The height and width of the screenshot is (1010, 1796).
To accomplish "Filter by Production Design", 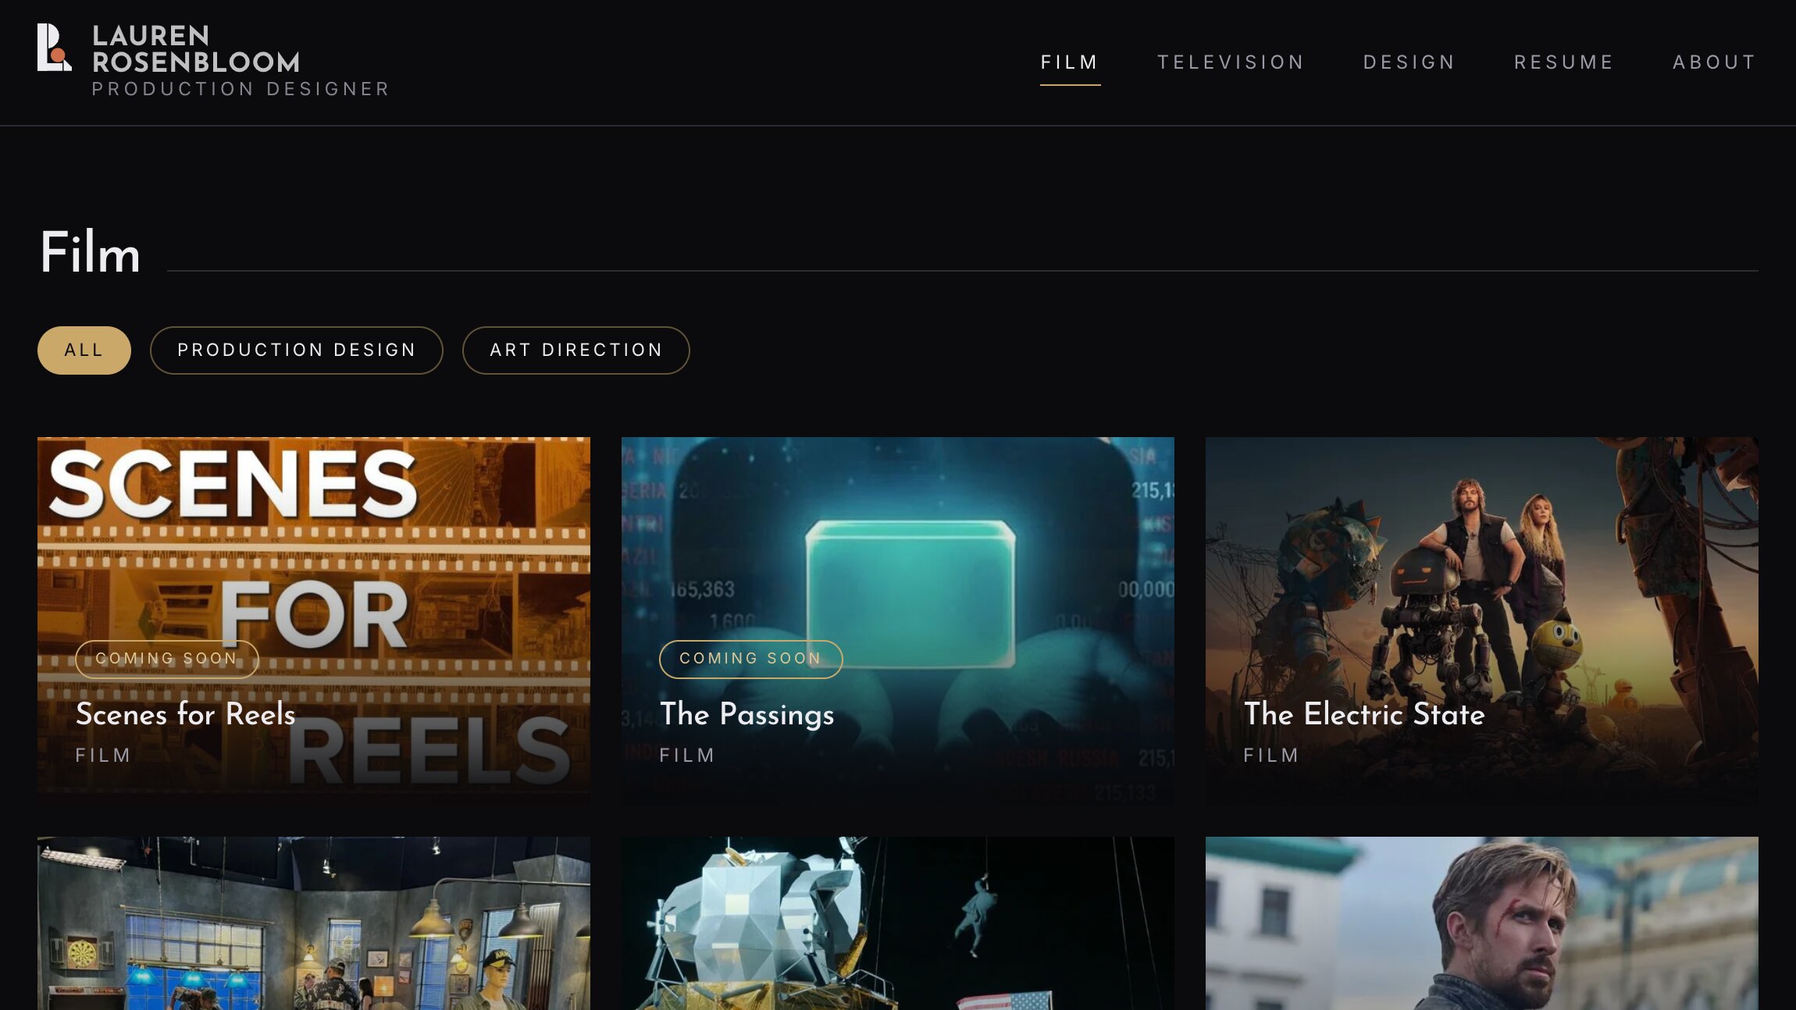I will click(297, 350).
